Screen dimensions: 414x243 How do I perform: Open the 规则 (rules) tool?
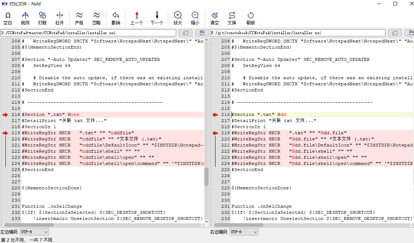pyautogui.click(x=25, y=18)
